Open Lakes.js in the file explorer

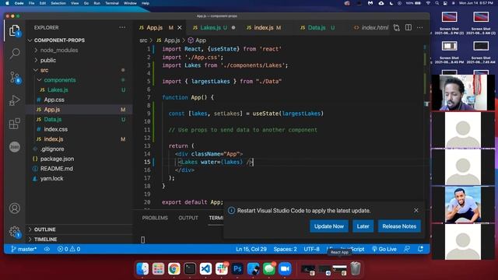pyautogui.click(x=79, y=90)
